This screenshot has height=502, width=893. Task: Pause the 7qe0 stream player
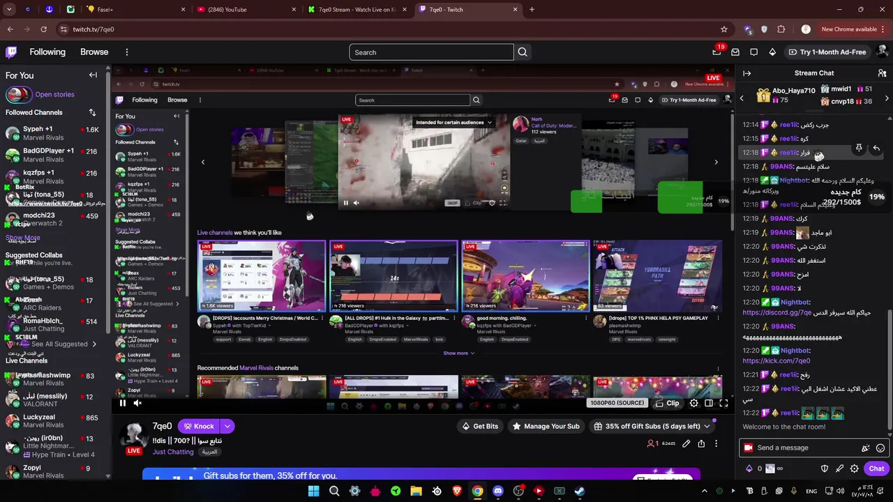[122, 403]
